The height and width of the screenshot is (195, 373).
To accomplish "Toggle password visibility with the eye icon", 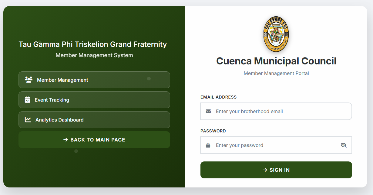I will click(343, 145).
